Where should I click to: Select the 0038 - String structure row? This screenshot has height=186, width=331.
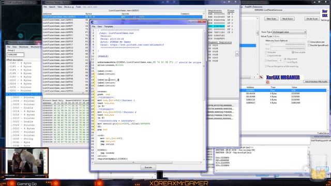pyautogui.click(x=23, y=139)
